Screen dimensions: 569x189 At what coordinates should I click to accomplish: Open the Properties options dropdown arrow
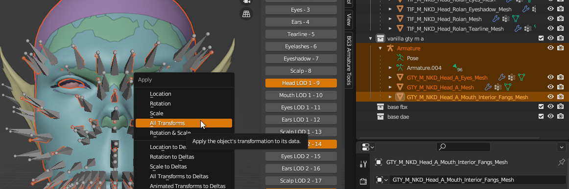pos(561,147)
